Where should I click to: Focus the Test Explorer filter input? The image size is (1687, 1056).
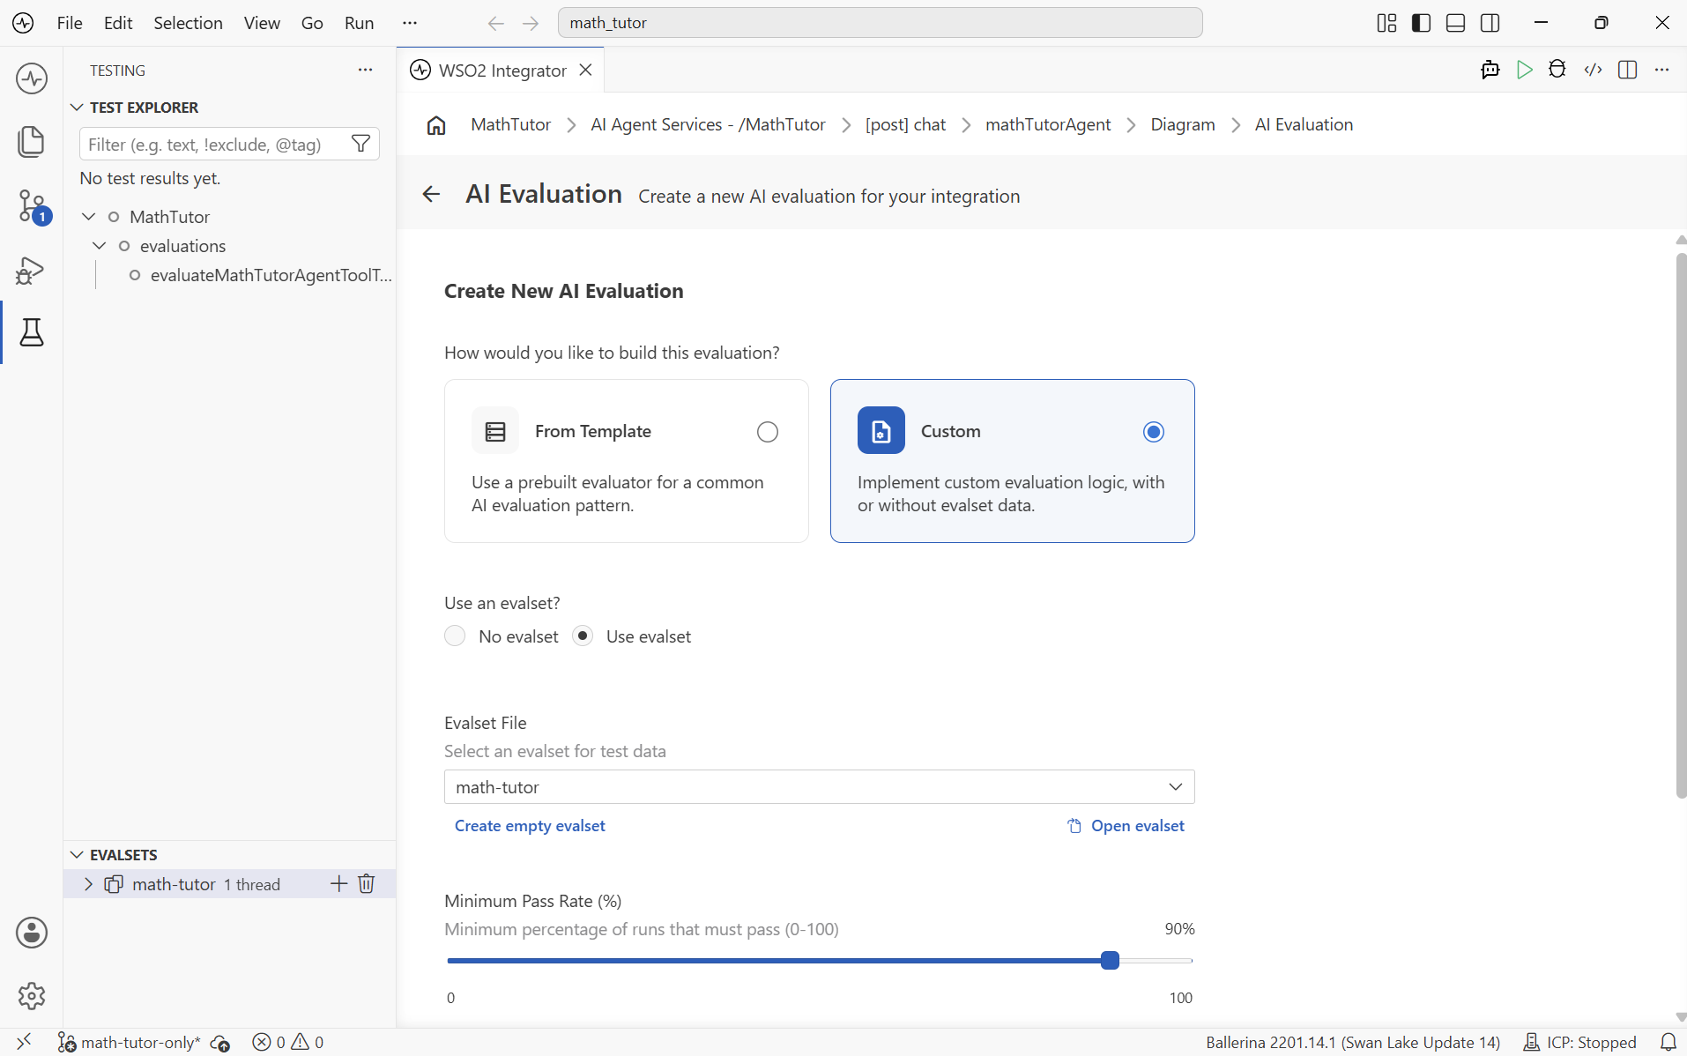(x=215, y=144)
